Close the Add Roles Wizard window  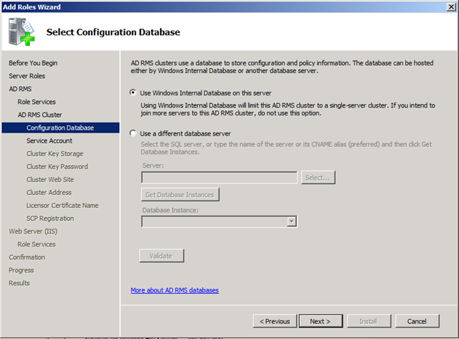[451, 6]
